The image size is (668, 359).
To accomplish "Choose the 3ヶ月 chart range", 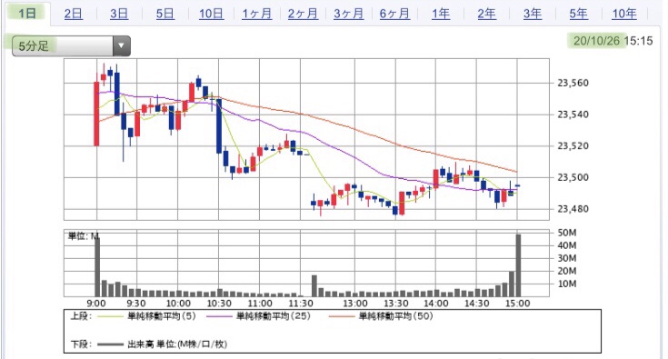I will (x=348, y=14).
